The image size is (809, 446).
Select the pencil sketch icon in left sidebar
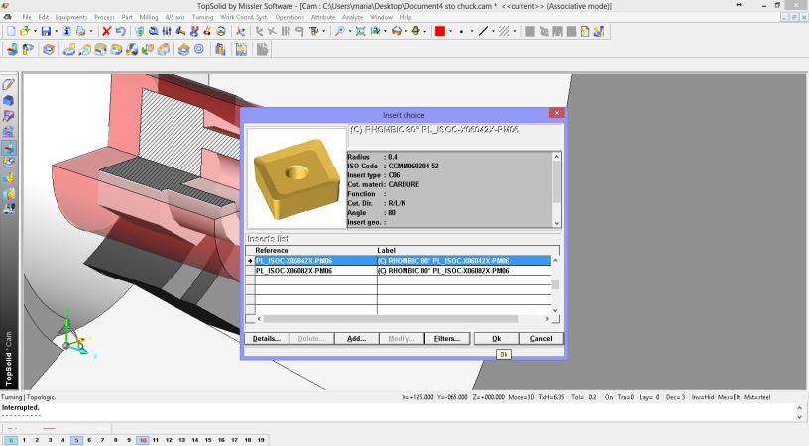click(x=8, y=84)
